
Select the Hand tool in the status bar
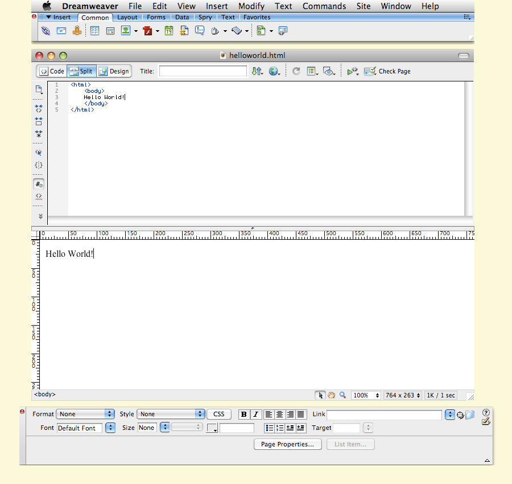[332, 395]
